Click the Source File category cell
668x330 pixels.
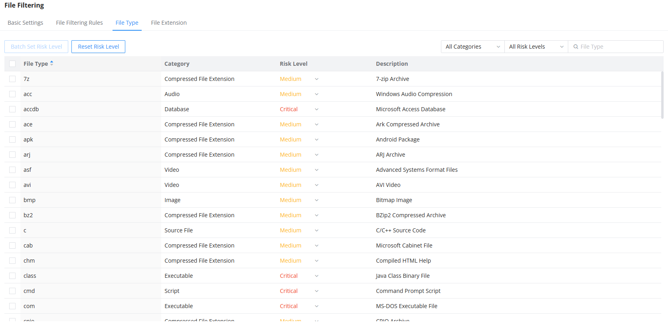pos(178,230)
